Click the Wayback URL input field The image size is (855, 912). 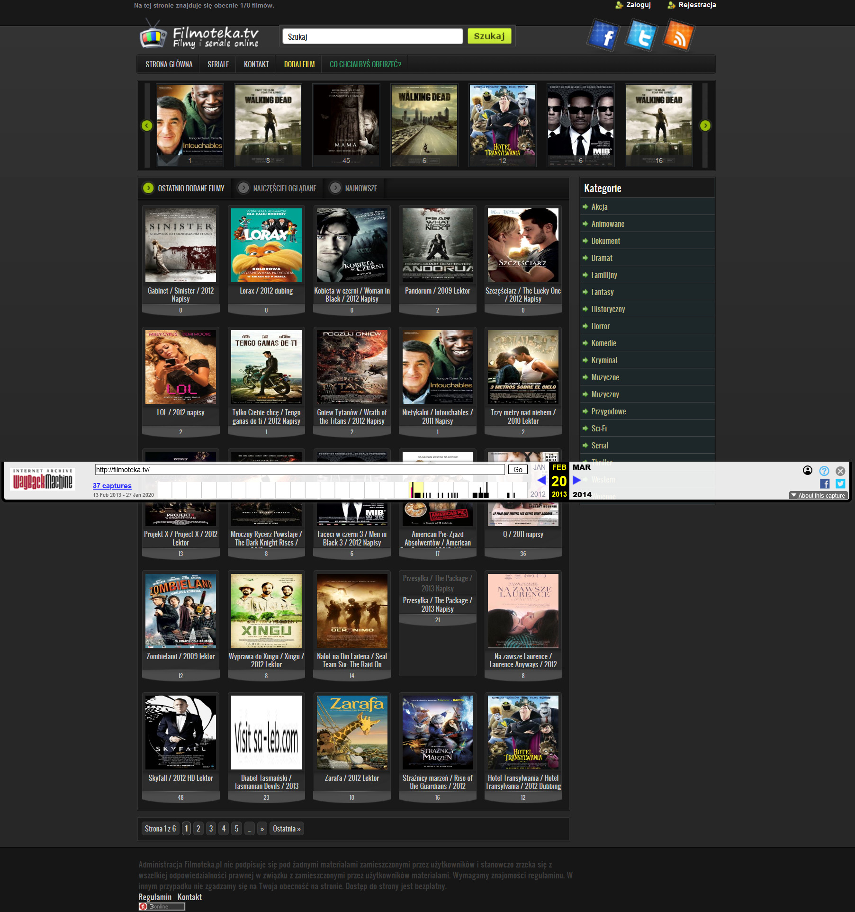pyautogui.click(x=300, y=470)
